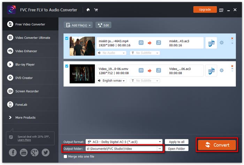The width and height of the screenshot is (244, 165).
Task: Expand the Output format dropdown
Action: pyautogui.click(x=160, y=142)
